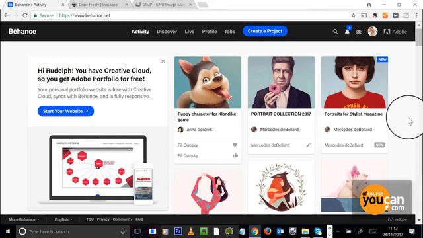
Task: Click the yoga woman illustration thumbnail
Action: point(208,192)
